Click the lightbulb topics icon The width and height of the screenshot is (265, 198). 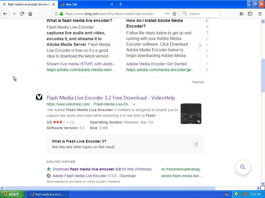tap(196, 144)
